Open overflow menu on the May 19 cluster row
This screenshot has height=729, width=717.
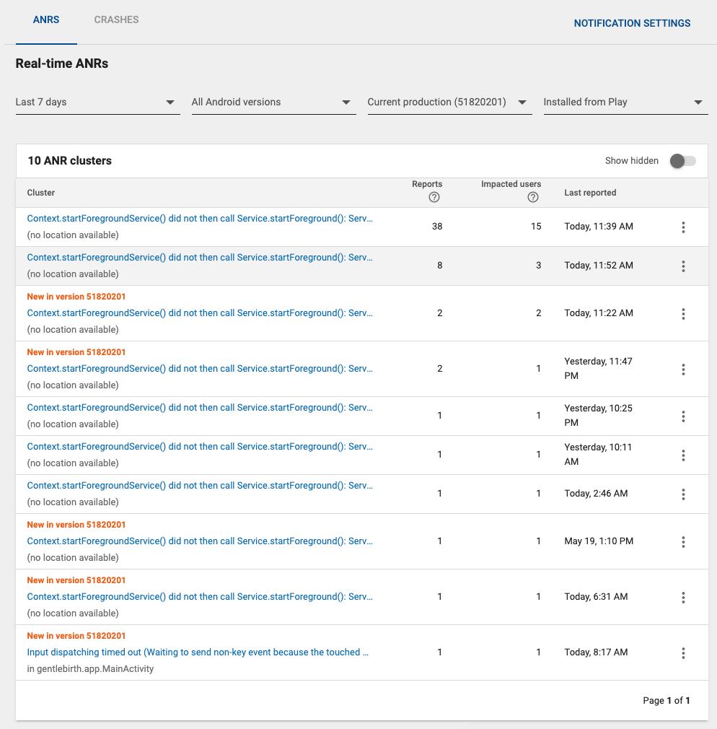[683, 542]
